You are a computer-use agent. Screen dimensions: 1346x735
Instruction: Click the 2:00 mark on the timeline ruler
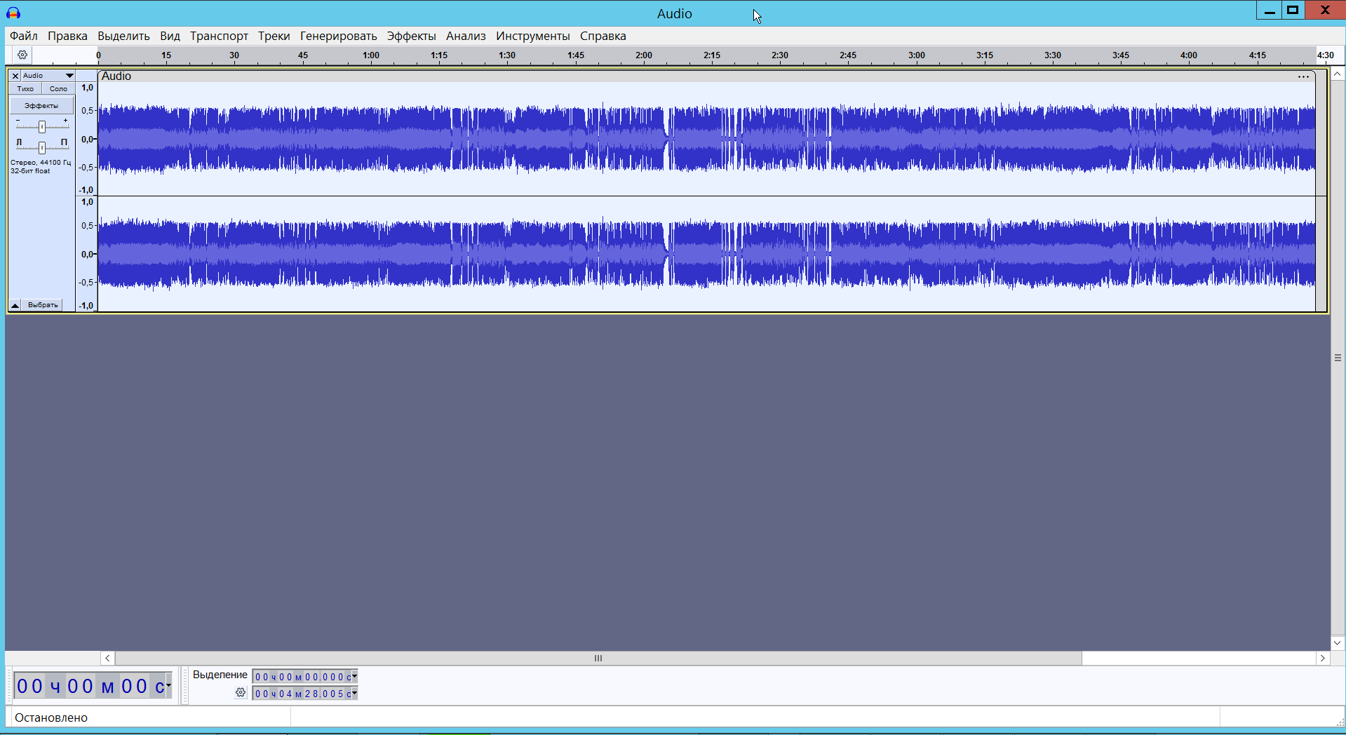tap(643, 56)
